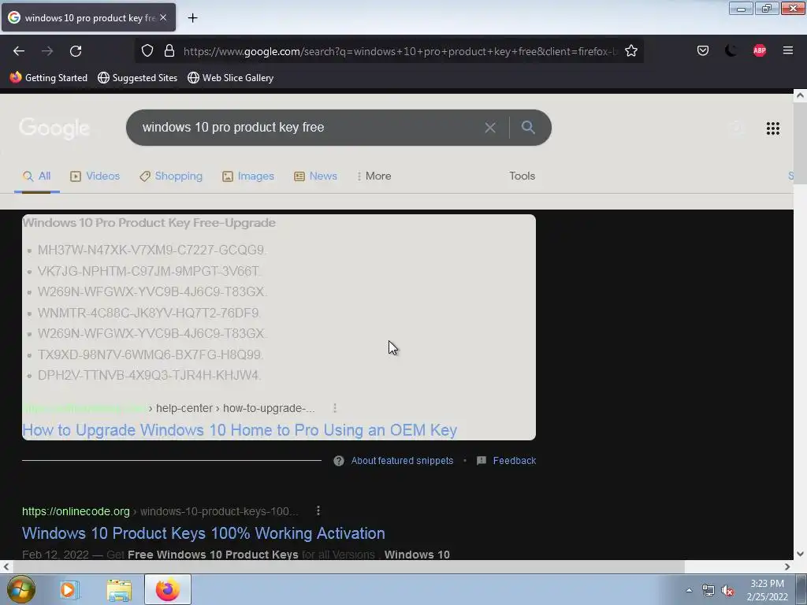Clear the search query with X icon
The height and width of the screenshot is (605, 807).
490,128
